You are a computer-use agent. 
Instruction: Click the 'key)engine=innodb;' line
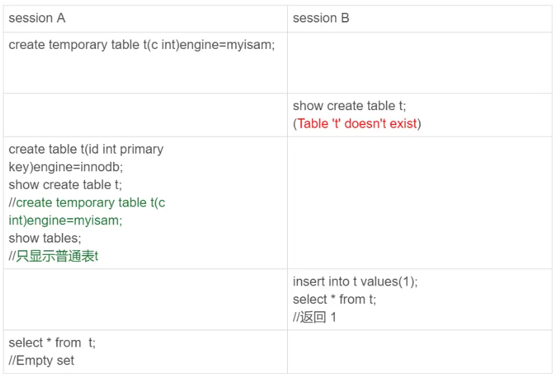[x=66, y=167]
